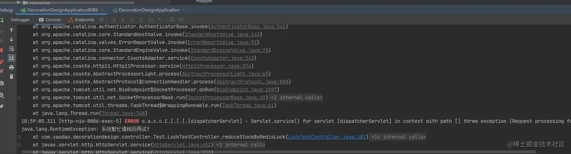Jump down the stack trace with the down arrow
Image resolution: width=571 pixels, height=154 pixels.
pyautogui.click(x=11, y=39)
